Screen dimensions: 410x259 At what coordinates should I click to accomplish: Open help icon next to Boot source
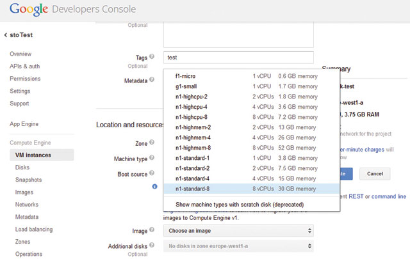pyautogui.click(x=152, y=173)
